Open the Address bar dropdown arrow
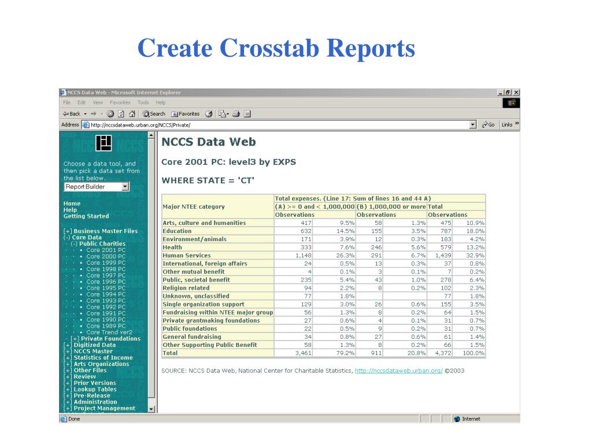Image resolution: width=592 pixels, height=444 pixels. coord(473,125)
